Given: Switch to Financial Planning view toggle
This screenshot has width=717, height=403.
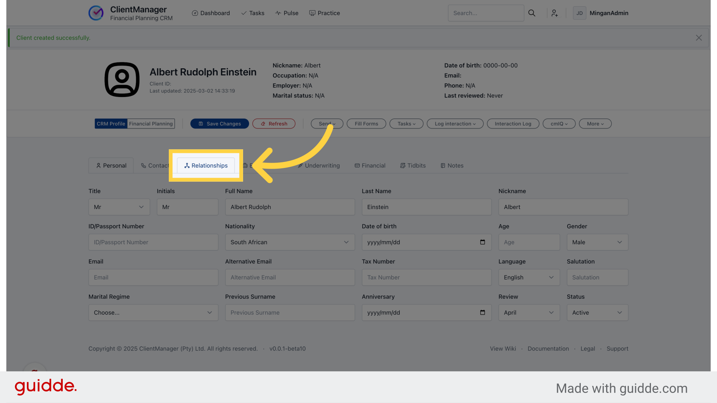Looking at the screenshot, I should 151,124.
